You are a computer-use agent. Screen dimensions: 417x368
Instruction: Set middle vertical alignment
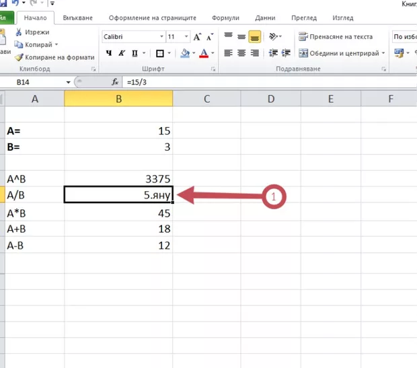[241, 37]
